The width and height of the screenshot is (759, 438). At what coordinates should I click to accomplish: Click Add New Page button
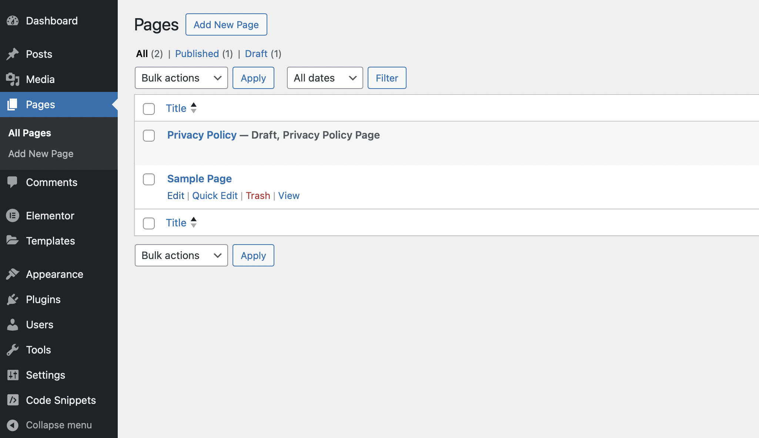coord(226,24)
